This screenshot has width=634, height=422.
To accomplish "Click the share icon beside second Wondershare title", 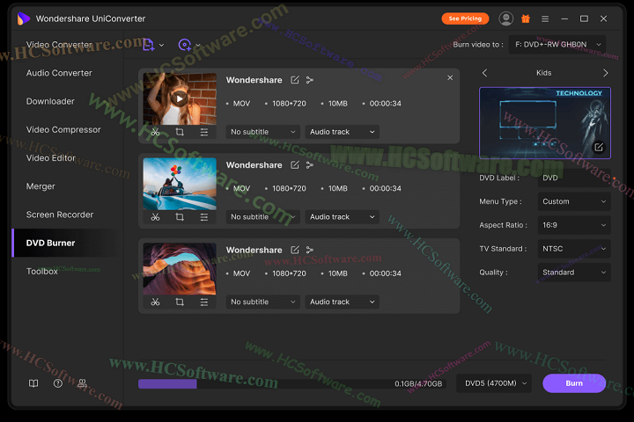I will click(310, 165).
